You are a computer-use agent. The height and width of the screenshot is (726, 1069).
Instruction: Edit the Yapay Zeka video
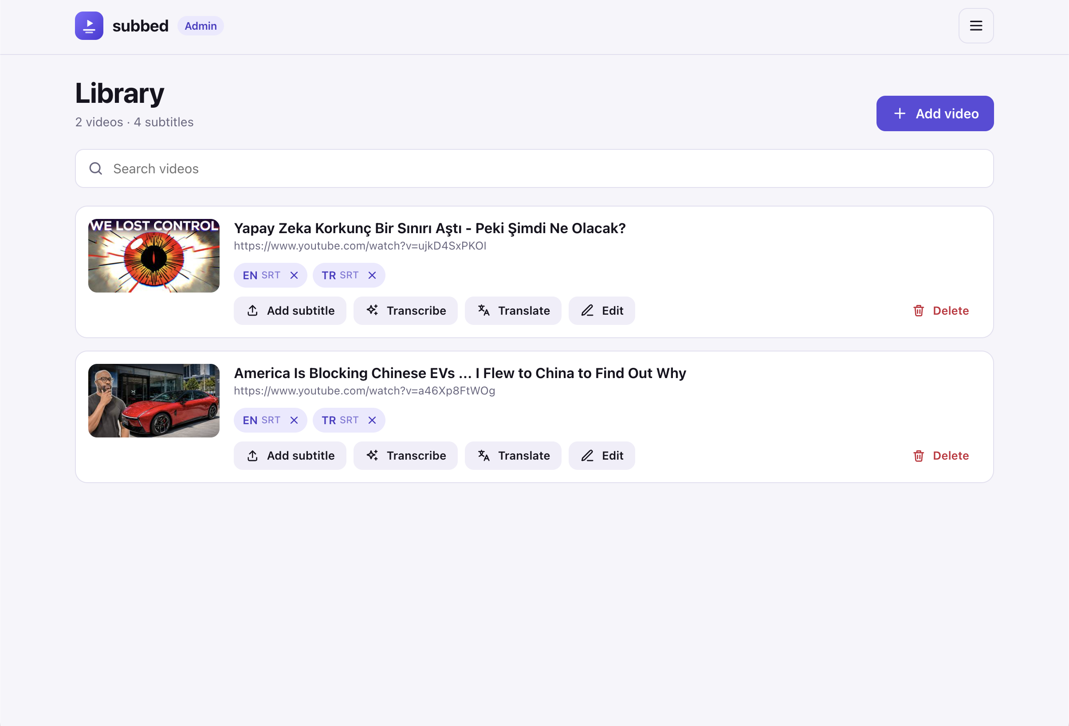pyautogui.click(x=601, y=311)
